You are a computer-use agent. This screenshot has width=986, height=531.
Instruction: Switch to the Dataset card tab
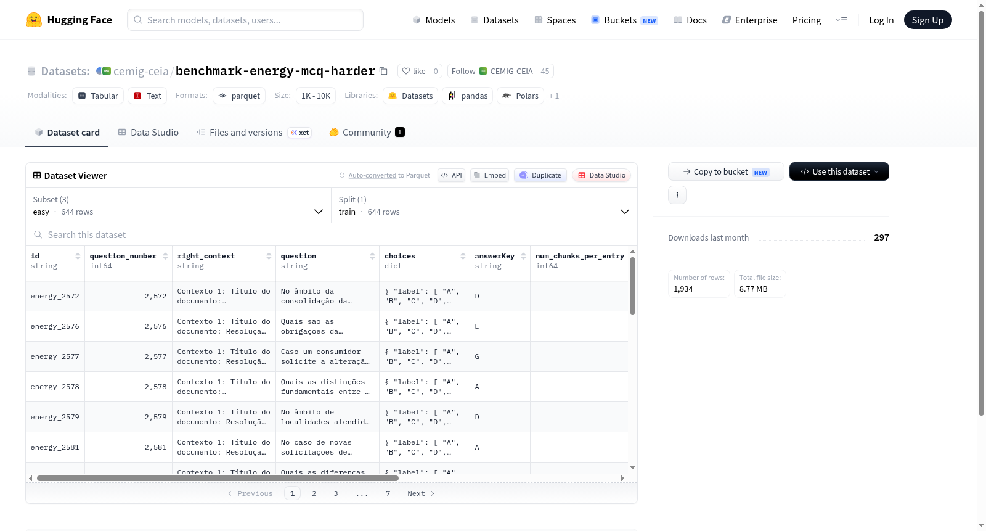pos(67,133)
